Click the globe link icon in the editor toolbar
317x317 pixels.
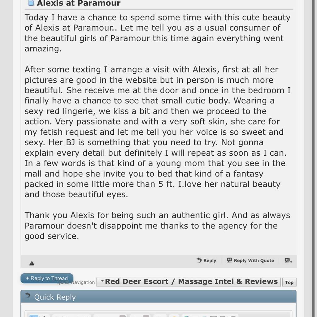[186, 316]
